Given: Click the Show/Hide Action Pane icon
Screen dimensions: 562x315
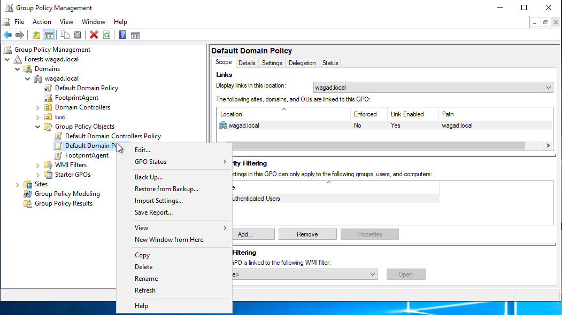Looking at the screenshot, I should click(135, 35).
